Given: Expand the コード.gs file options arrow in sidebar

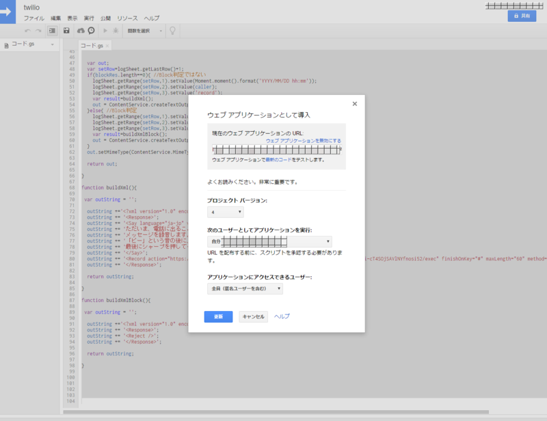Looking at the screenshot, I should pyautogui.click(x=53, y=44).
